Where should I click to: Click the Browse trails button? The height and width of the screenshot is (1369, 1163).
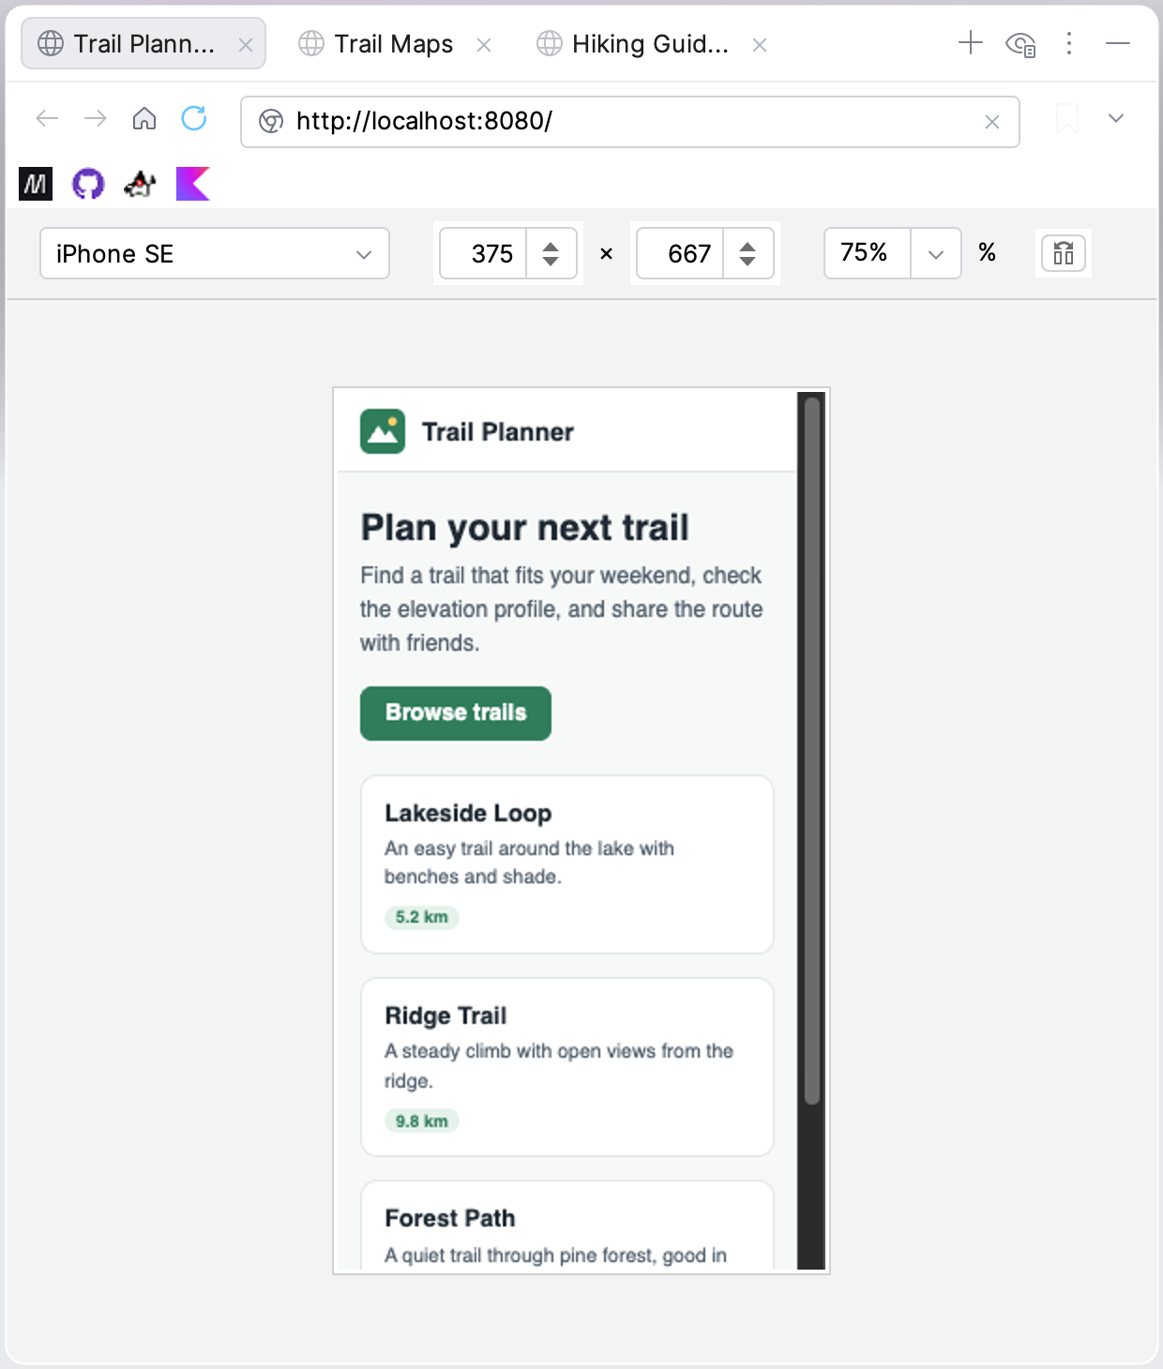pyautogui.click(x=456, y=714)
